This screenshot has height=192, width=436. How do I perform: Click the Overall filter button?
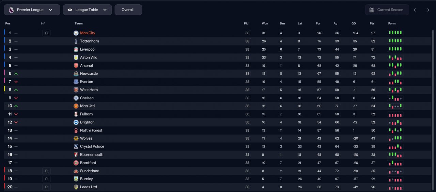[x=128, y=10]
